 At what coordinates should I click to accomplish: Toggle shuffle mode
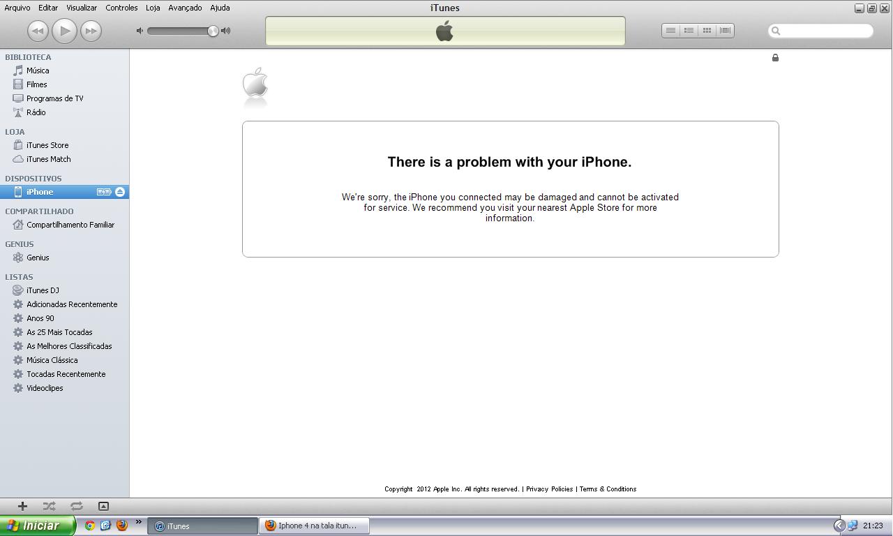pyautogui.click(x=49, y=506)
